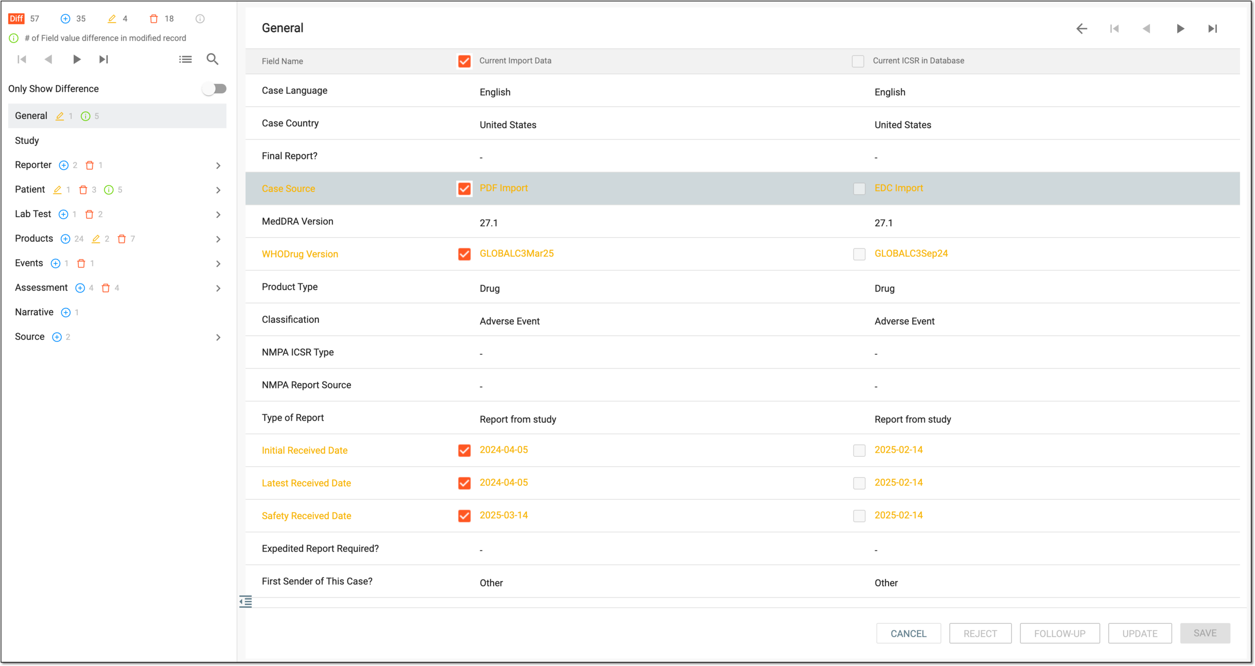Check EDC Import checkbox for Case Source
The image size is (1255, 666).
pyautogui.click(x=859, y=189)
